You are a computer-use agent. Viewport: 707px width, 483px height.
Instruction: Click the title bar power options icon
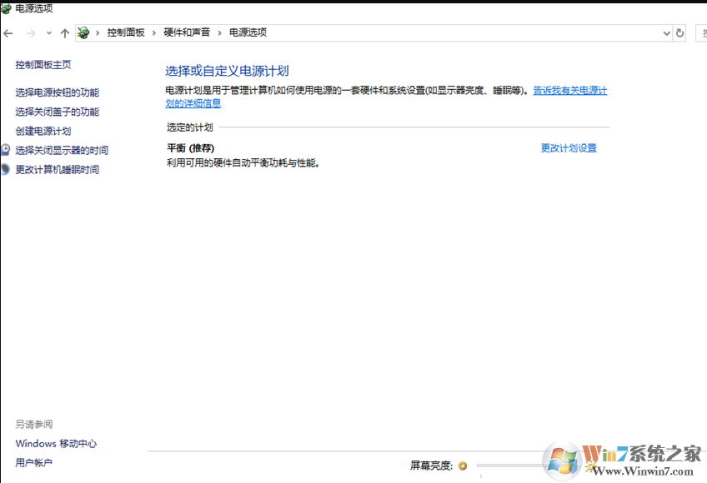[7, 8]
